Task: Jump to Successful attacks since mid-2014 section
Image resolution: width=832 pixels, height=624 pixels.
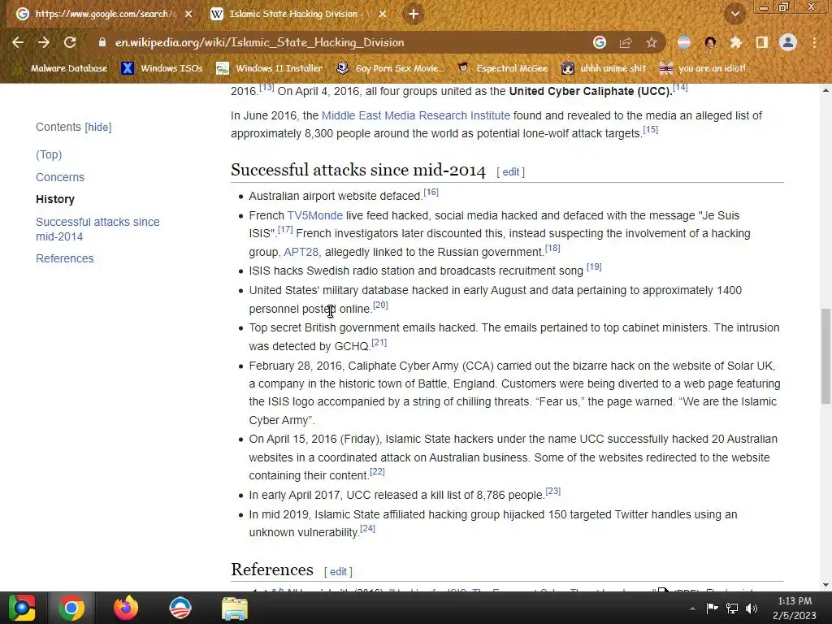Action: (97, 229)
